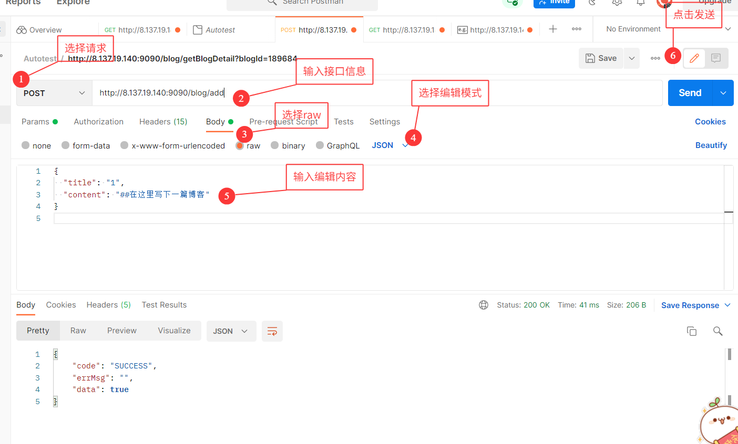Switch to the pencil build/edit mode icon

(x=694, y=58)
